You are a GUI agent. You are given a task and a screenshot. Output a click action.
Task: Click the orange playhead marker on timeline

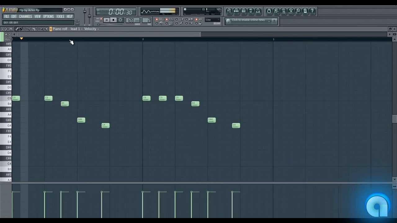pyautogui.click(x=21, y=38)
